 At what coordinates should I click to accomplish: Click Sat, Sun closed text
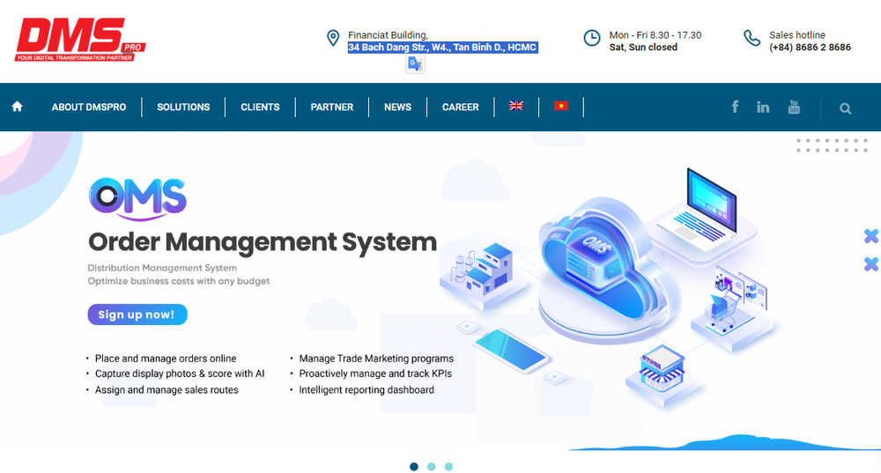[643, 48]
